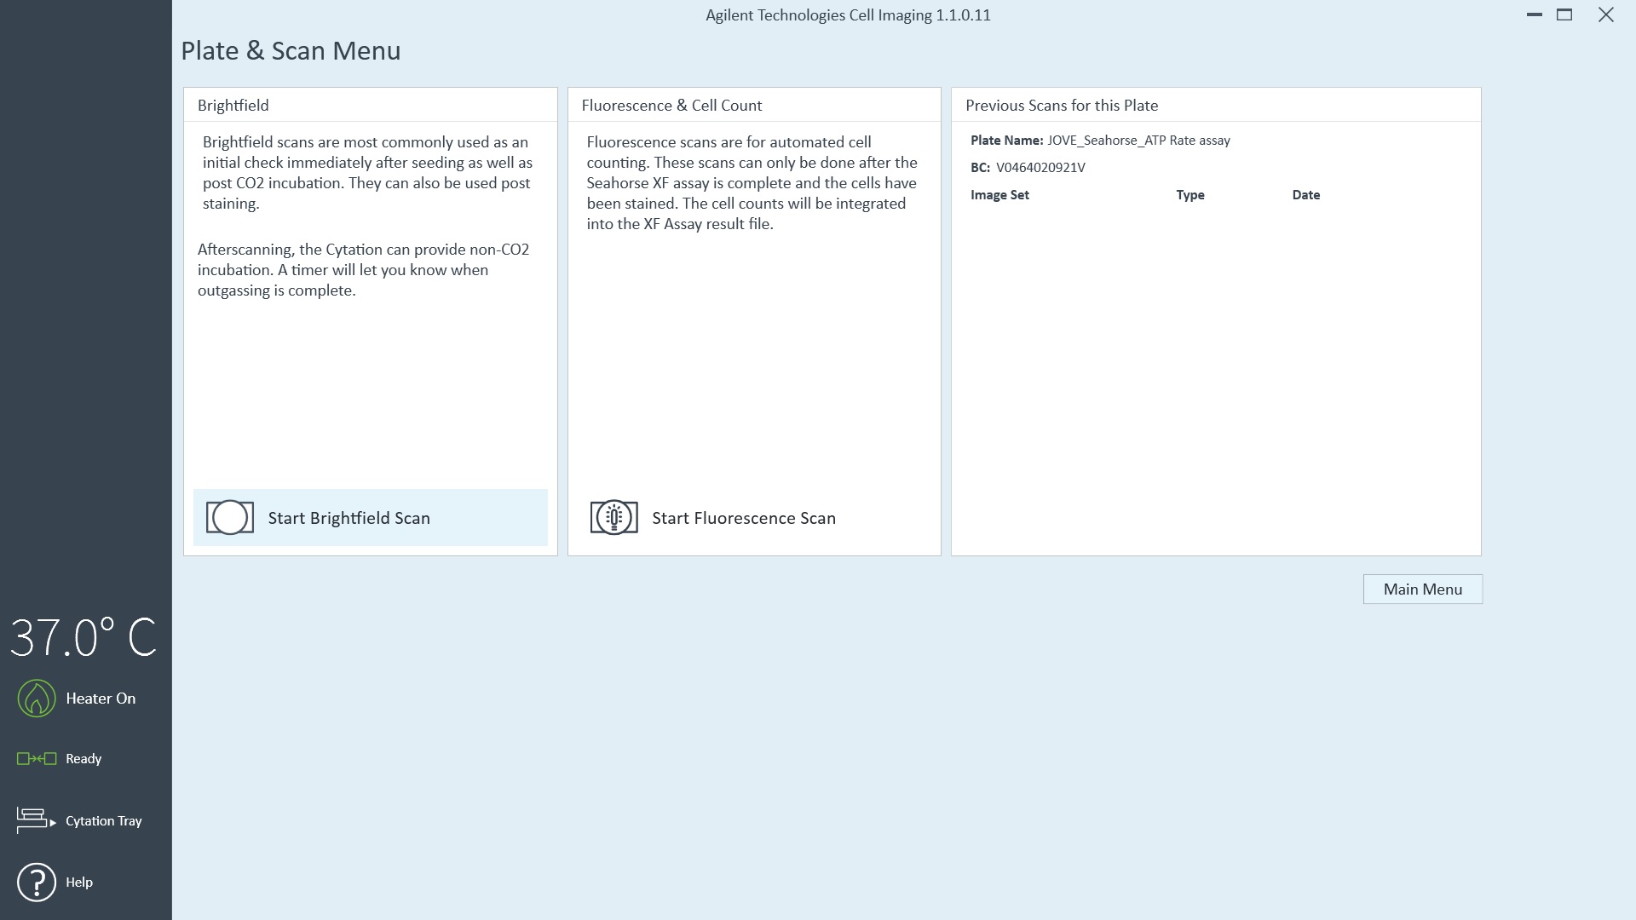The image size is (1636, 920).
Task: Click the Cytation Tray eject icon
Action: tap(35, 820)
